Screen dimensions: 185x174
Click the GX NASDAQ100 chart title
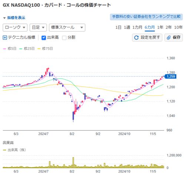[x=57, y=5]
